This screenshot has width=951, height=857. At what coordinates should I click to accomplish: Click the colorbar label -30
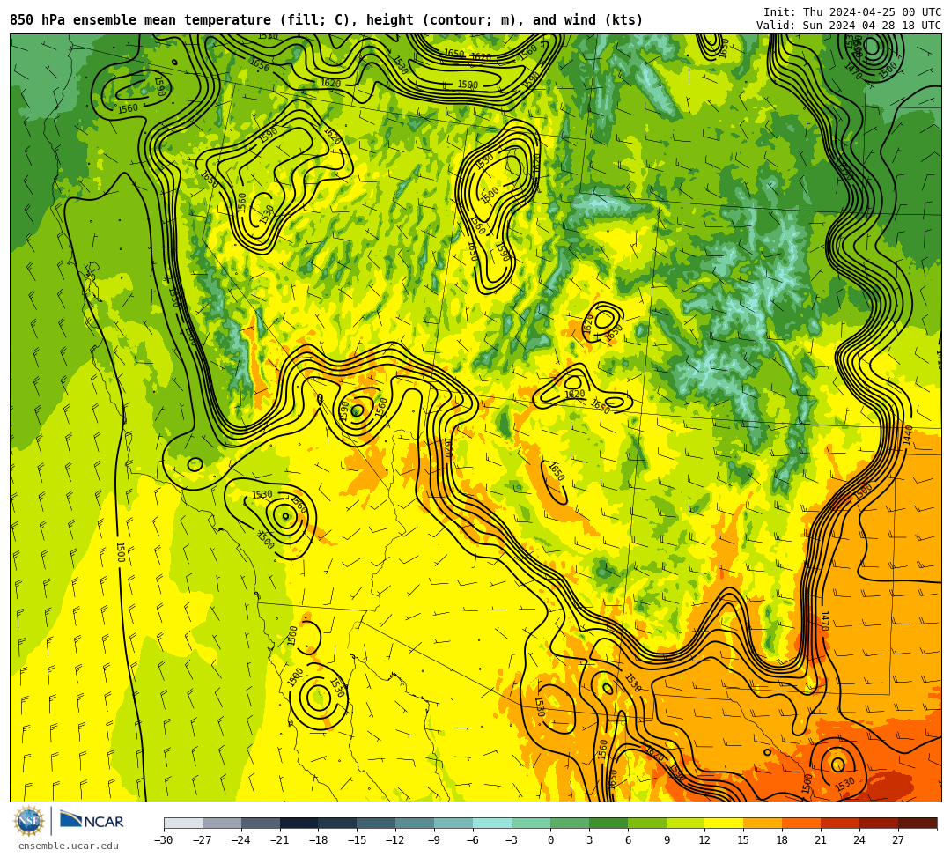click(x=164, y=840)
